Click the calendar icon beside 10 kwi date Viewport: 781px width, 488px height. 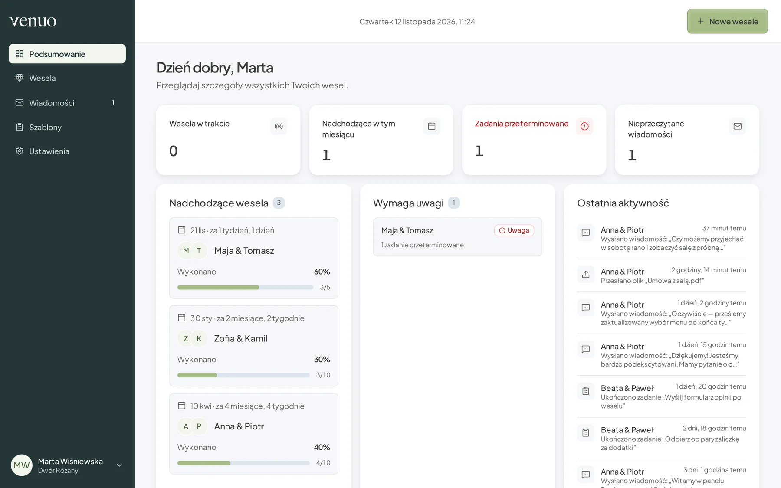[x=182, y=406]
